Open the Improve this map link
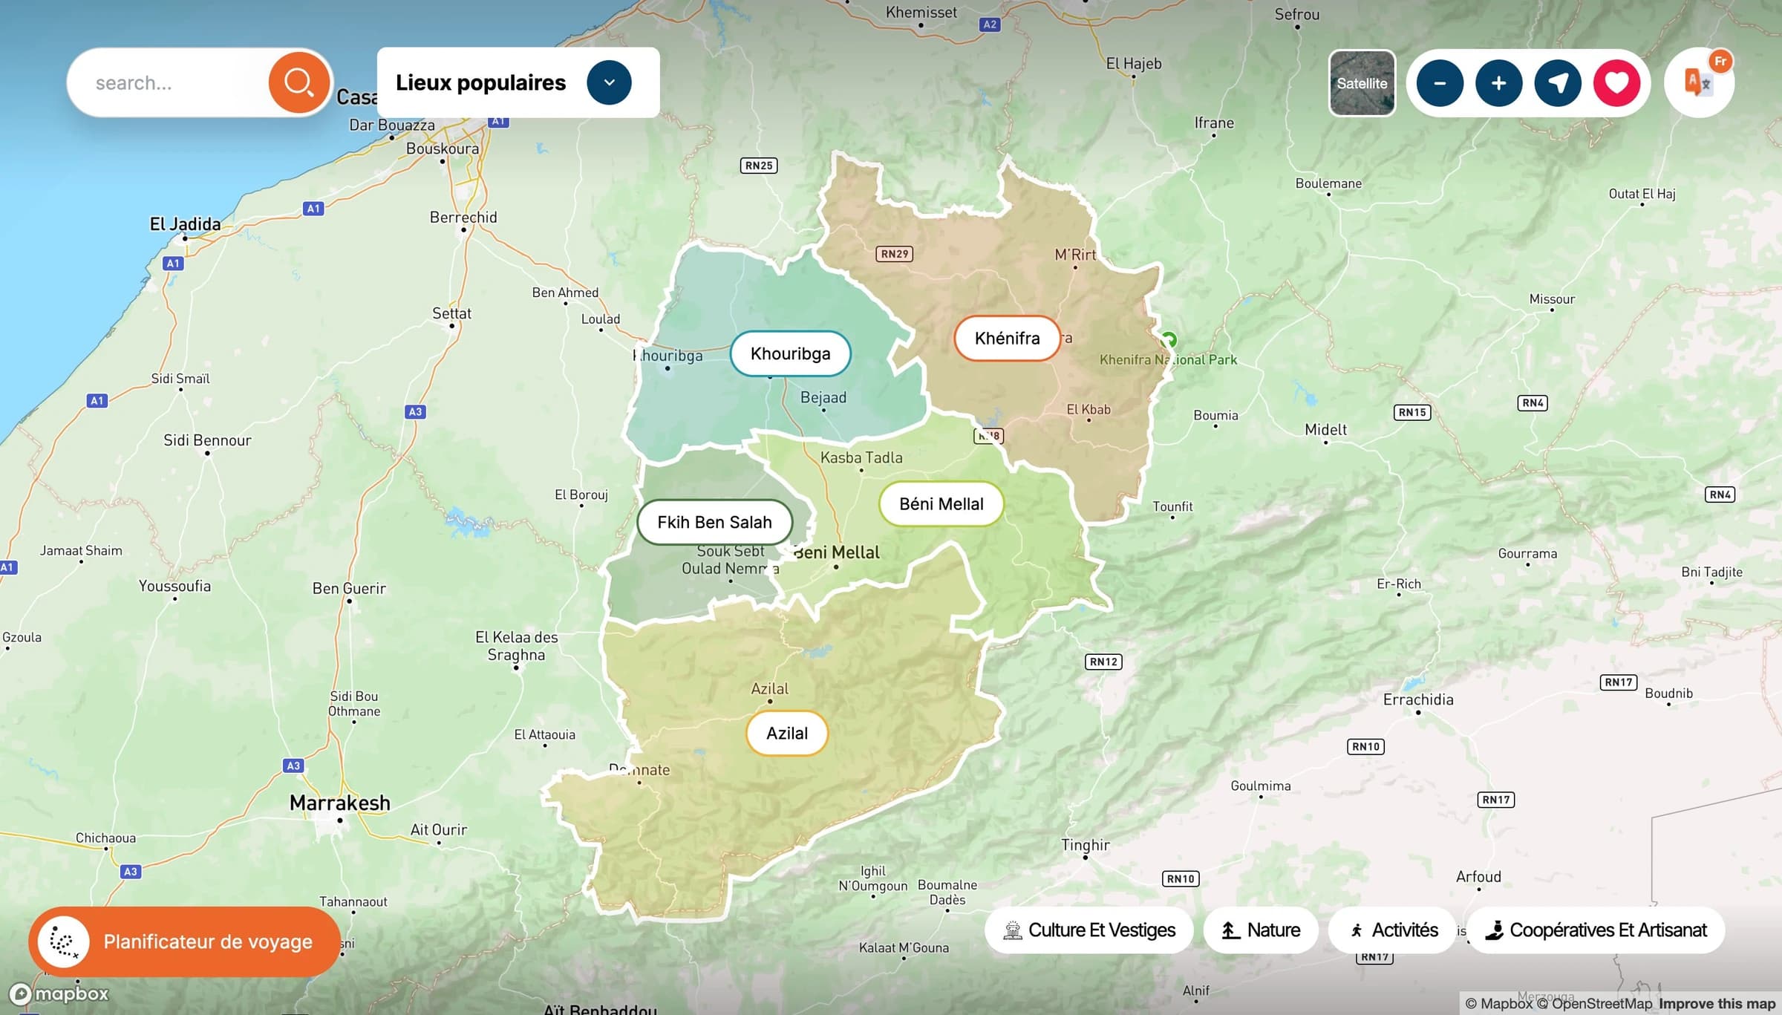This screenshot has height=1015, width=1782. click(1717, 1004)
